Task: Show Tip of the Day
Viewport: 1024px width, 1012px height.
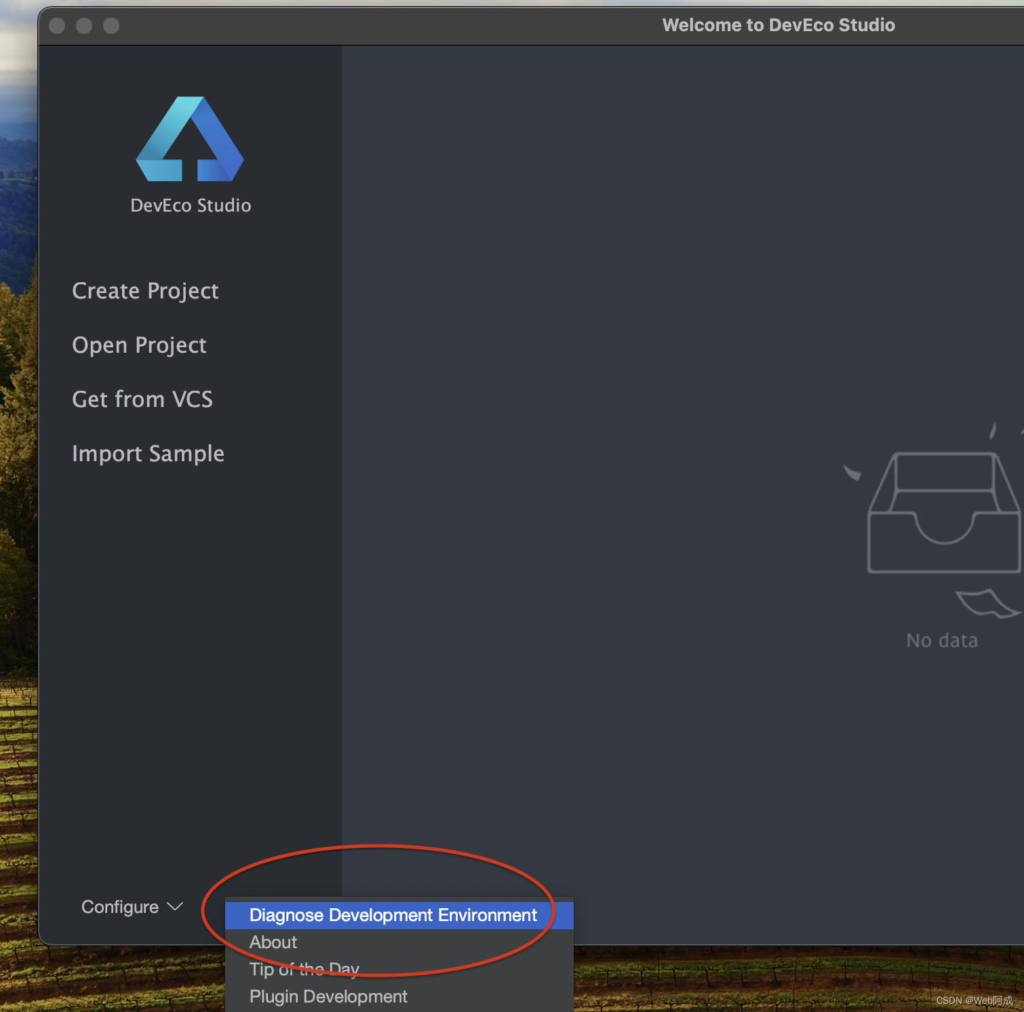Action: click(x=399, y=969)
